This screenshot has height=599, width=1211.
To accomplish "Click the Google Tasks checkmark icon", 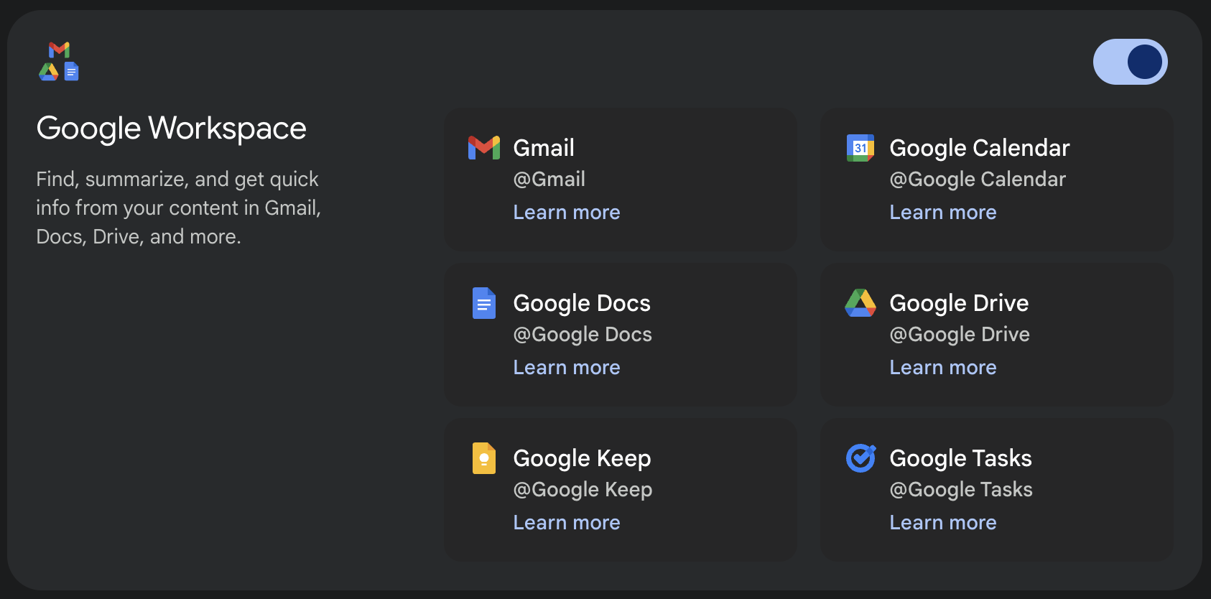I will (860, 458).
